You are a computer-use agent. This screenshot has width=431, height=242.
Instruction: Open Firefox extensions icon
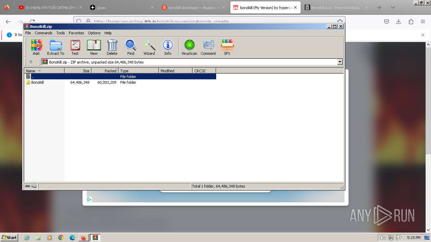[411, 22]
